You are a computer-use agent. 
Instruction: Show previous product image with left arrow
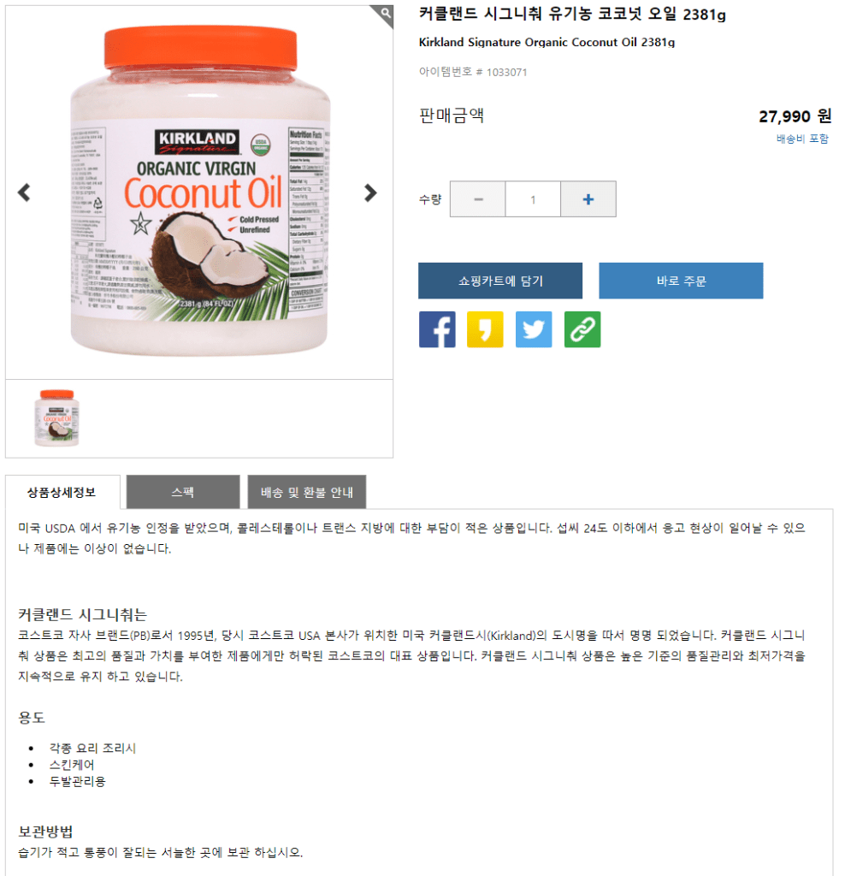24,192
